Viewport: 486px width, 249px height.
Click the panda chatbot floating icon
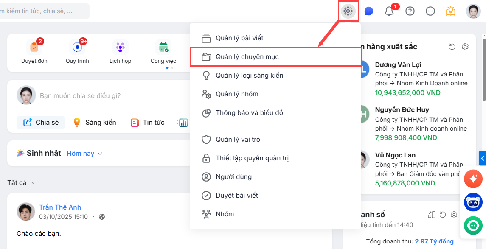point(473,202)
